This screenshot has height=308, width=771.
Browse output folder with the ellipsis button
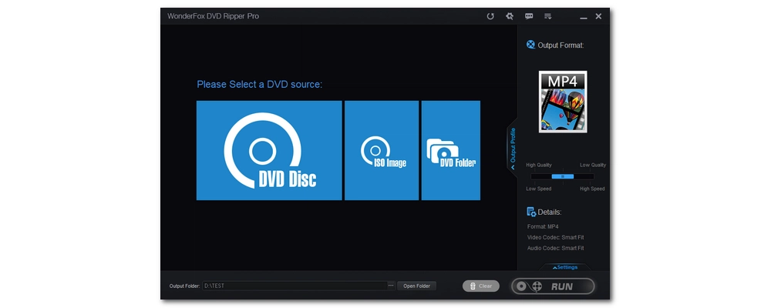391,286
